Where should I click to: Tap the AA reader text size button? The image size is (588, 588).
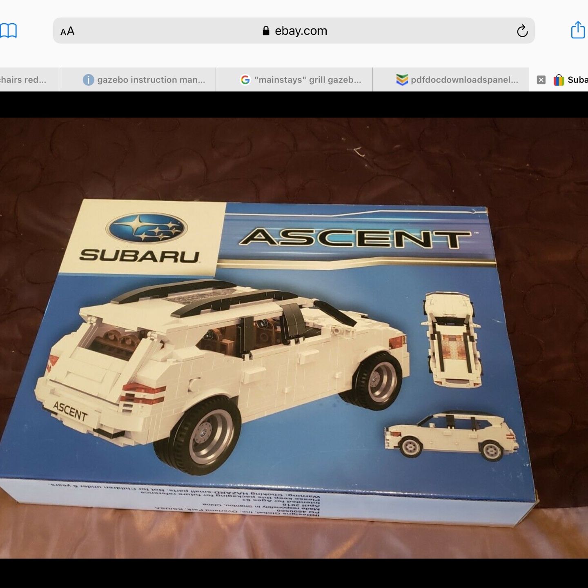[x=67, y=31]
